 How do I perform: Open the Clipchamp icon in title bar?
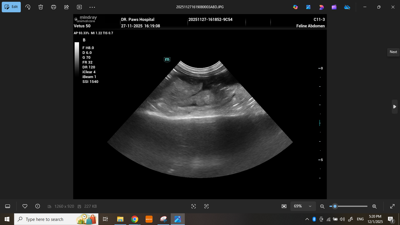[334, 7]
